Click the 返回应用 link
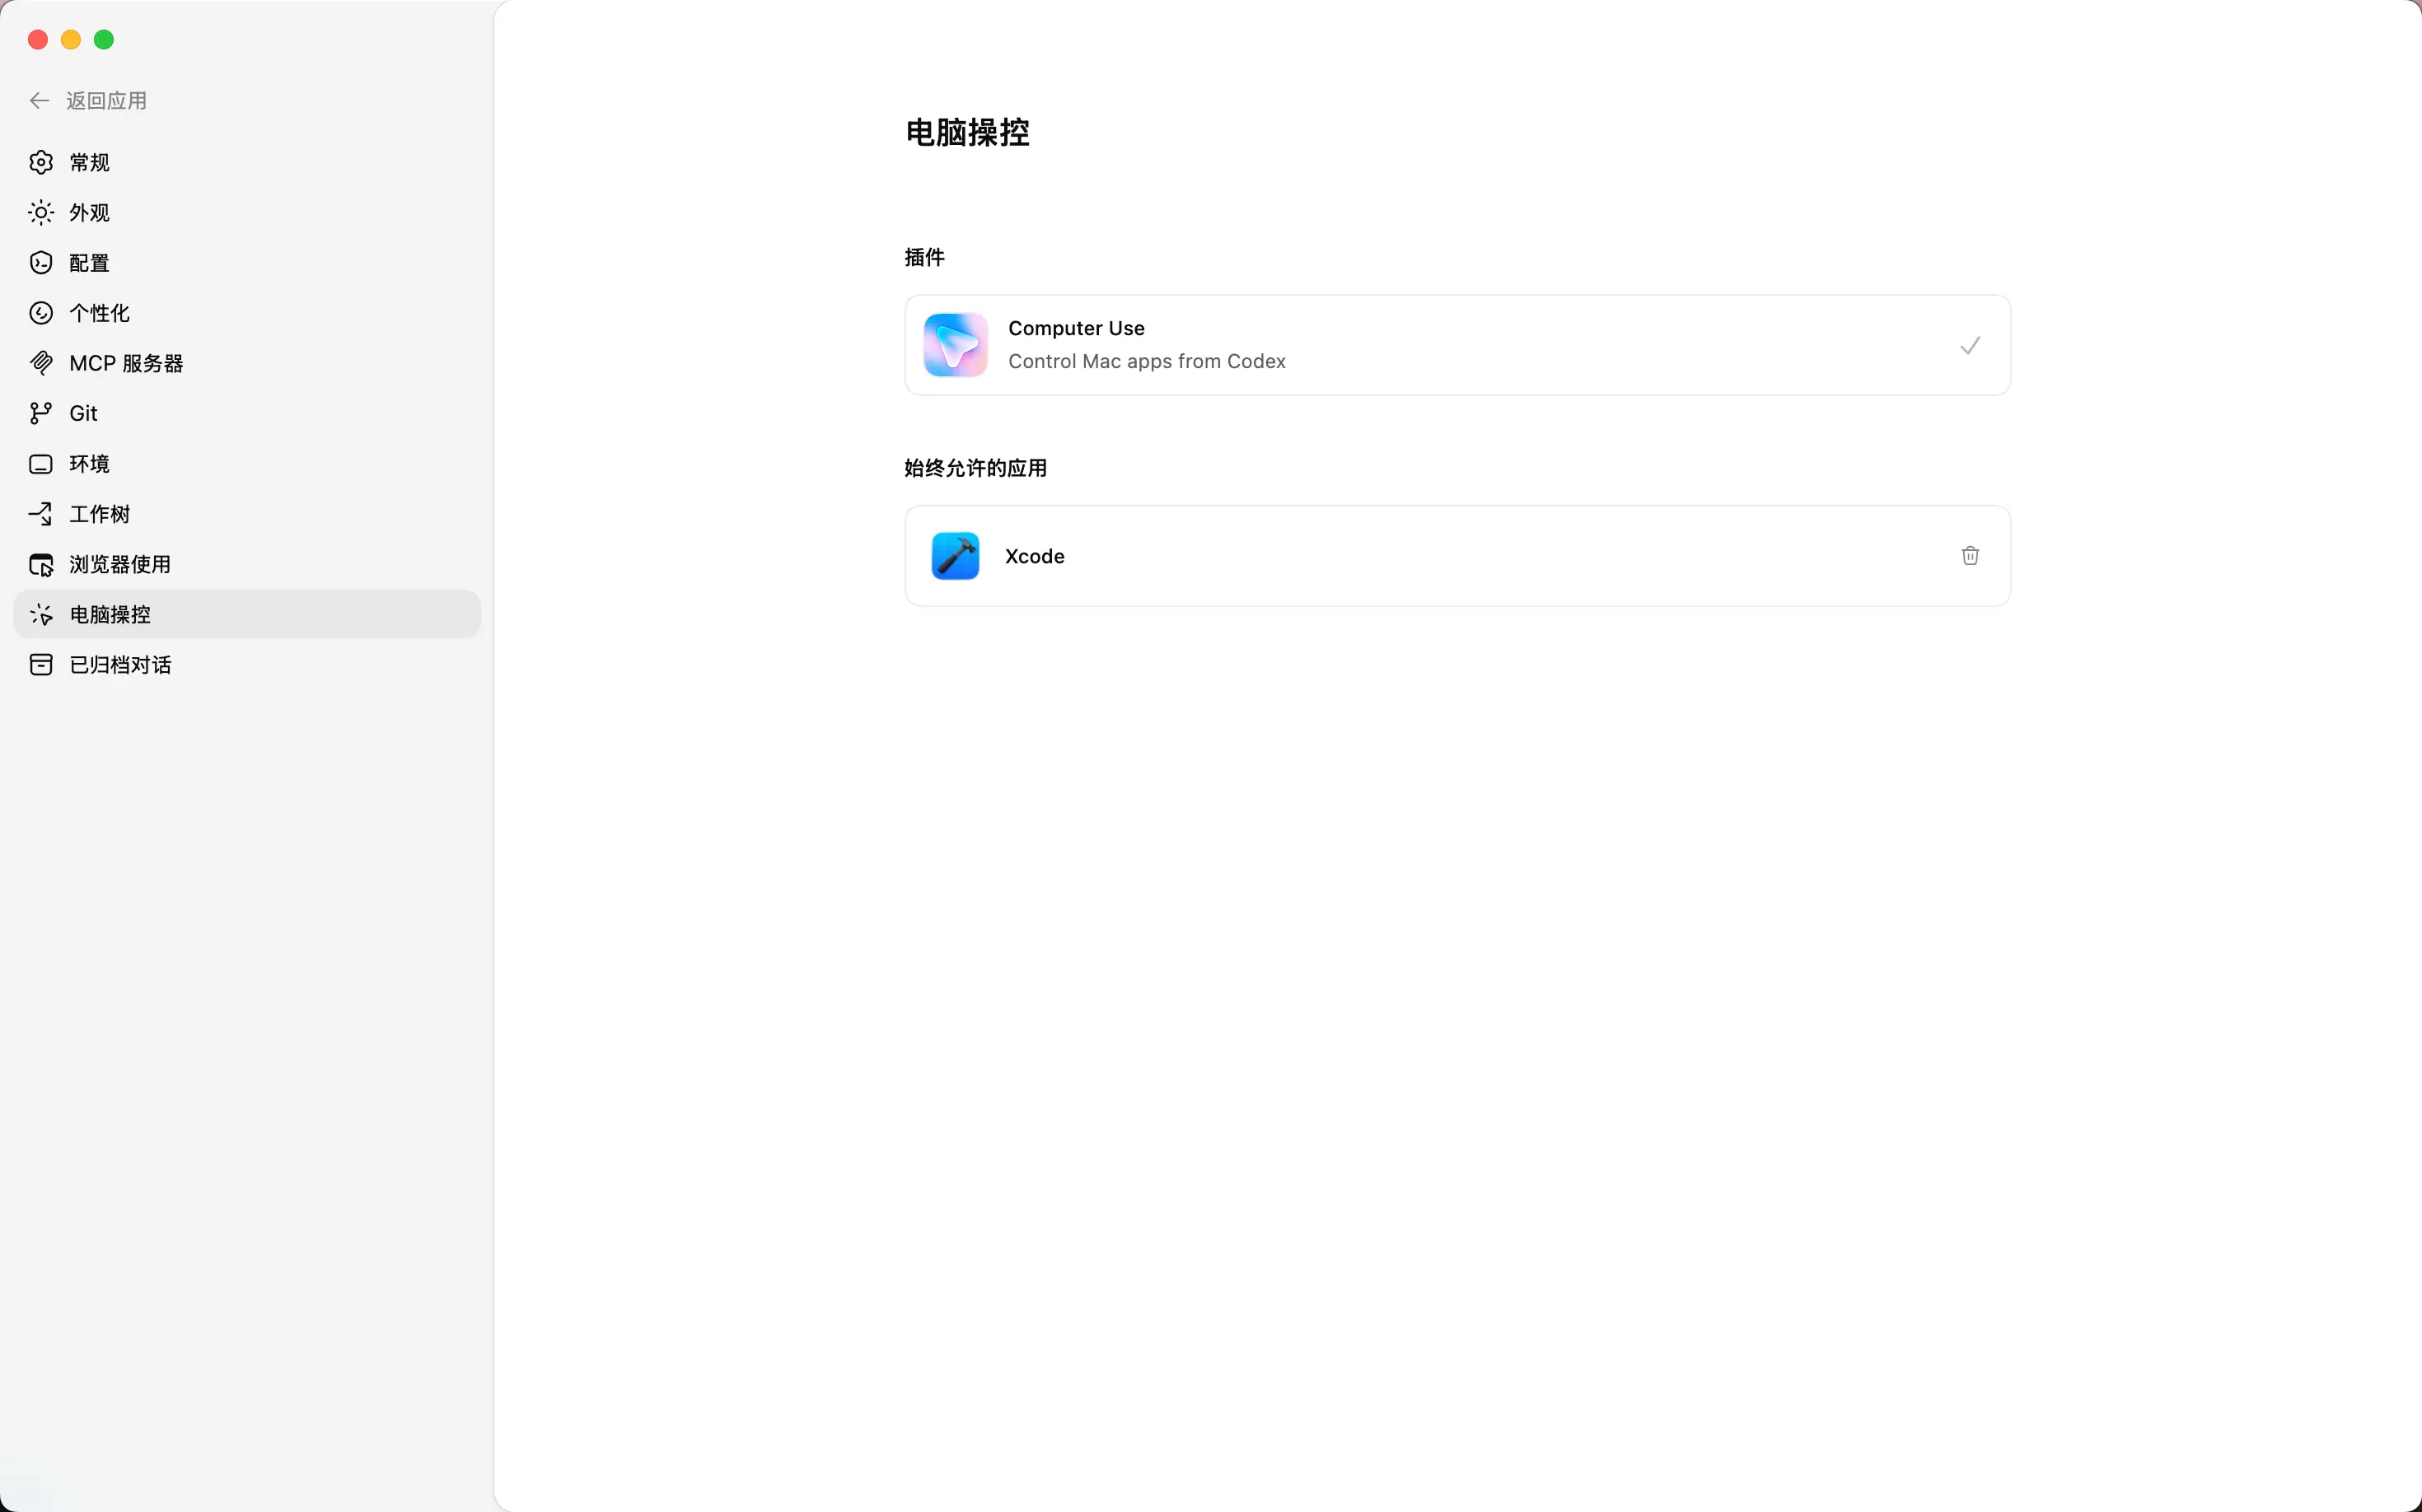The image size is (2422, 1512). tap(106, 101)
